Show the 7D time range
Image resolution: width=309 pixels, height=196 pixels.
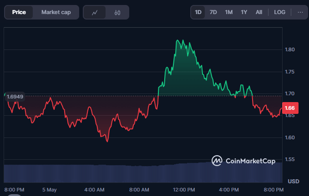(x=213, y=12)
